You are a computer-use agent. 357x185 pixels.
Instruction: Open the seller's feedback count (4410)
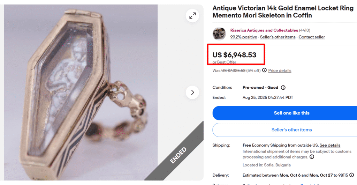click(305, 30)
